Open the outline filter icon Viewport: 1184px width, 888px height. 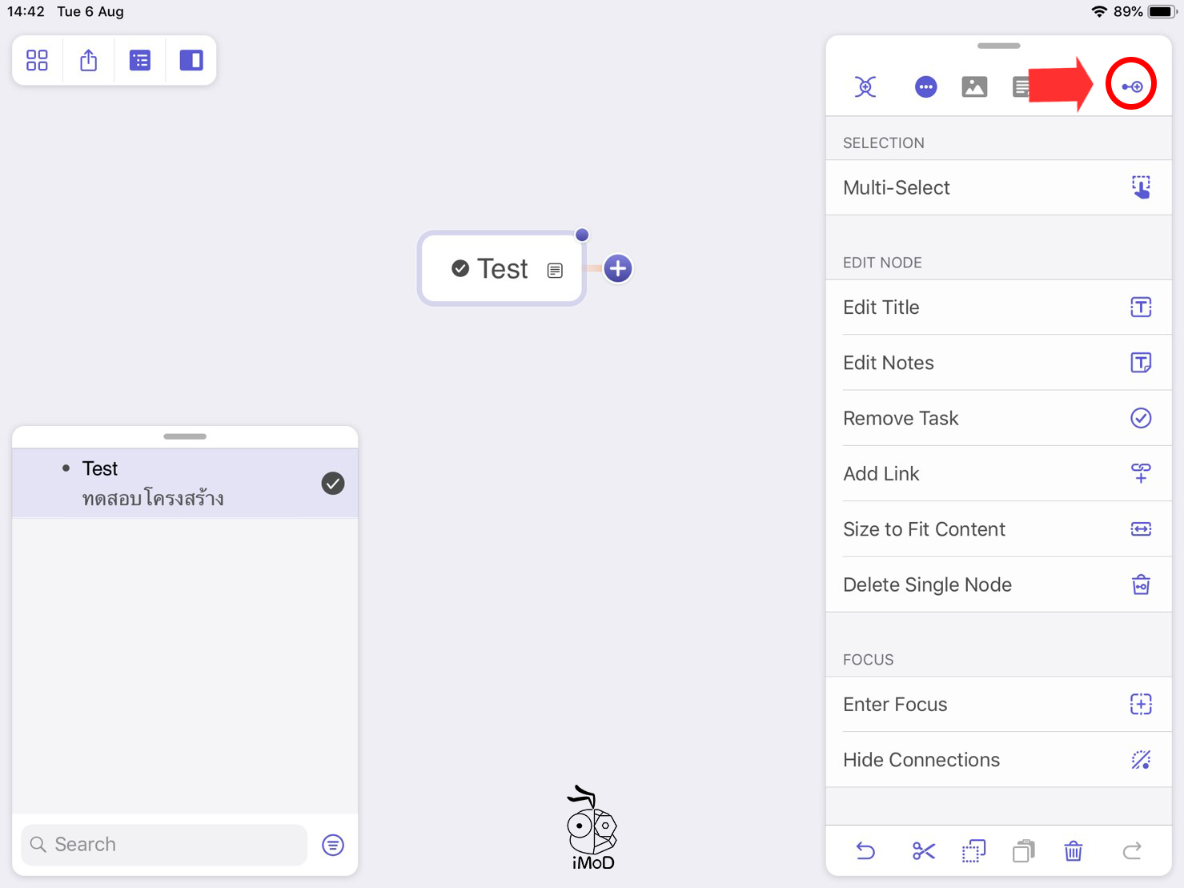(x=333, y=845)
